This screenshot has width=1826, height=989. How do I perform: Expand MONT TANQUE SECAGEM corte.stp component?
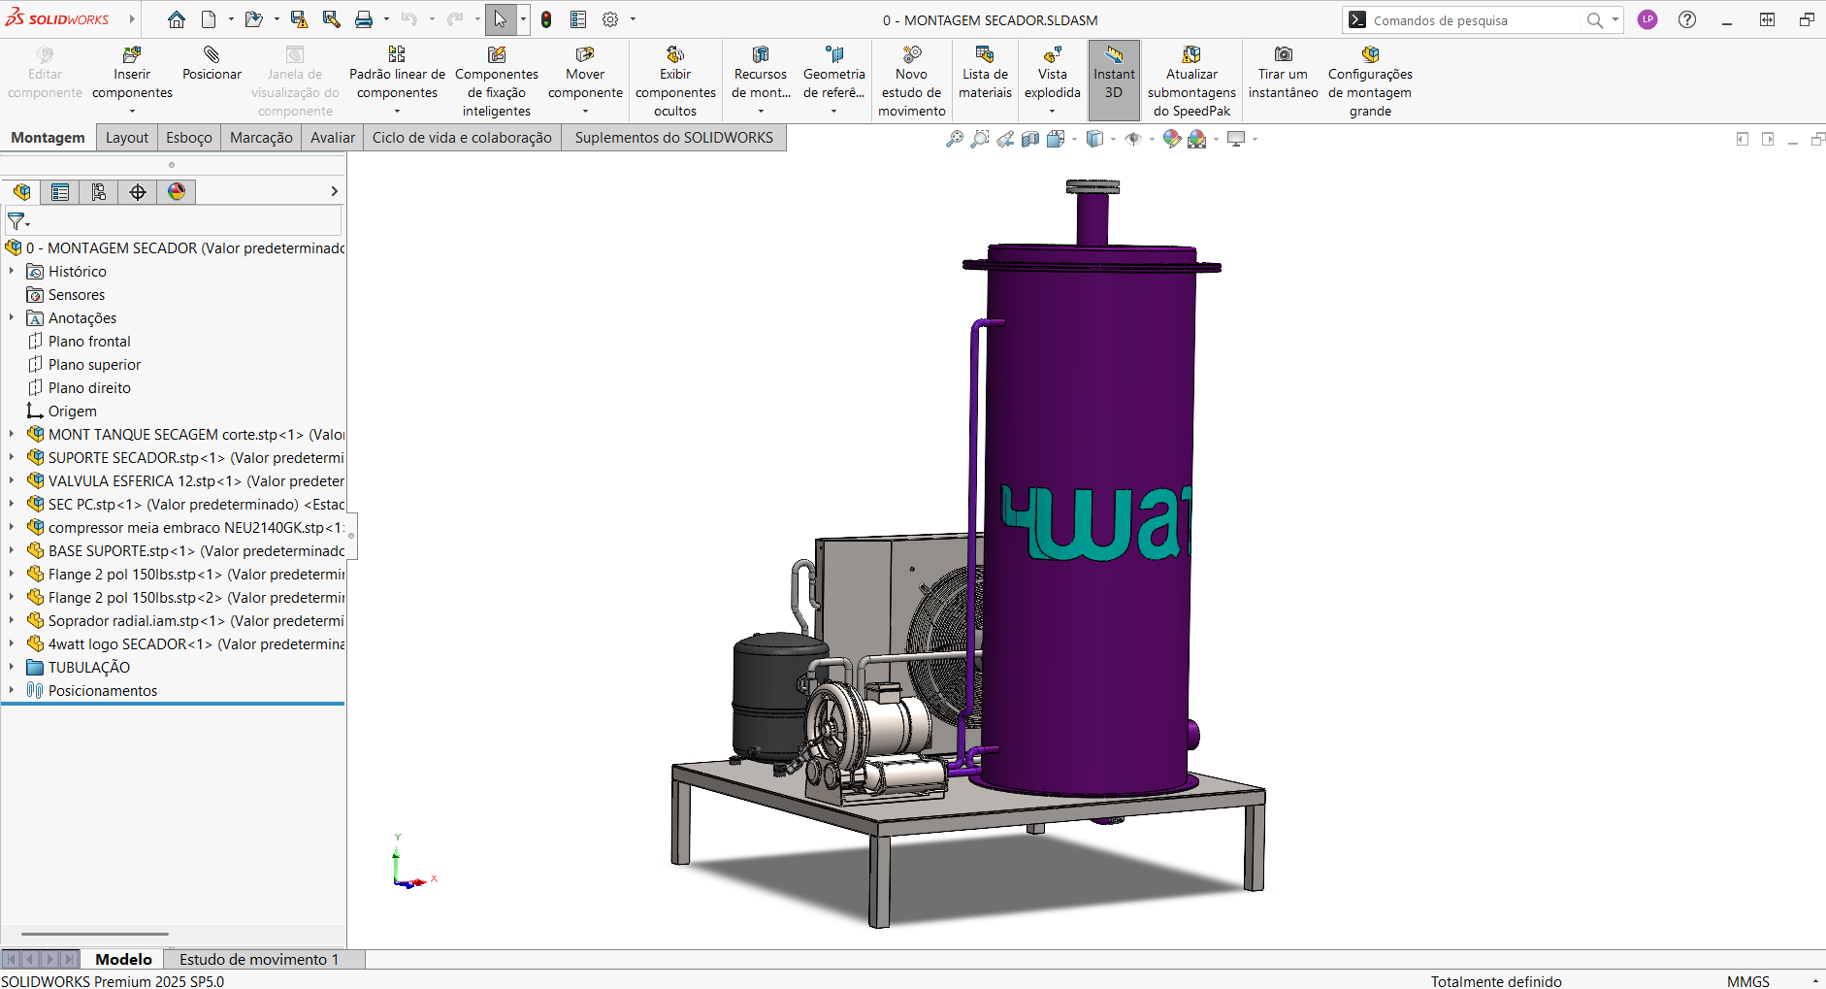coord(12,435)
